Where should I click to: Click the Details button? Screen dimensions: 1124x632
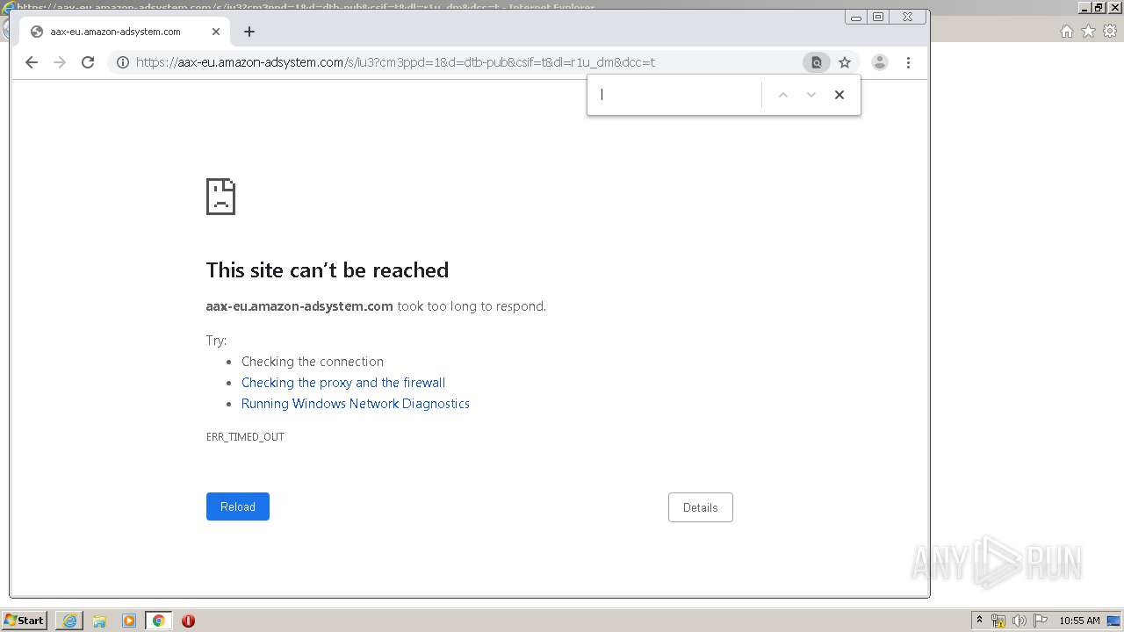point(701,507)
